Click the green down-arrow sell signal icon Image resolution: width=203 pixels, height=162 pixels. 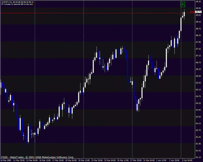pos(183,5)
